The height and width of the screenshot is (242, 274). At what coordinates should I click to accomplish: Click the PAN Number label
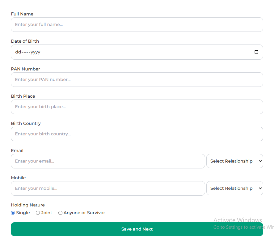[x=26, y=69]
